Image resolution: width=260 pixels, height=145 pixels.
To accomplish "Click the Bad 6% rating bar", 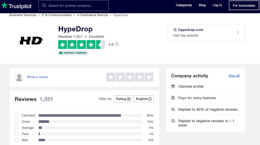I will tap(90, 140).
